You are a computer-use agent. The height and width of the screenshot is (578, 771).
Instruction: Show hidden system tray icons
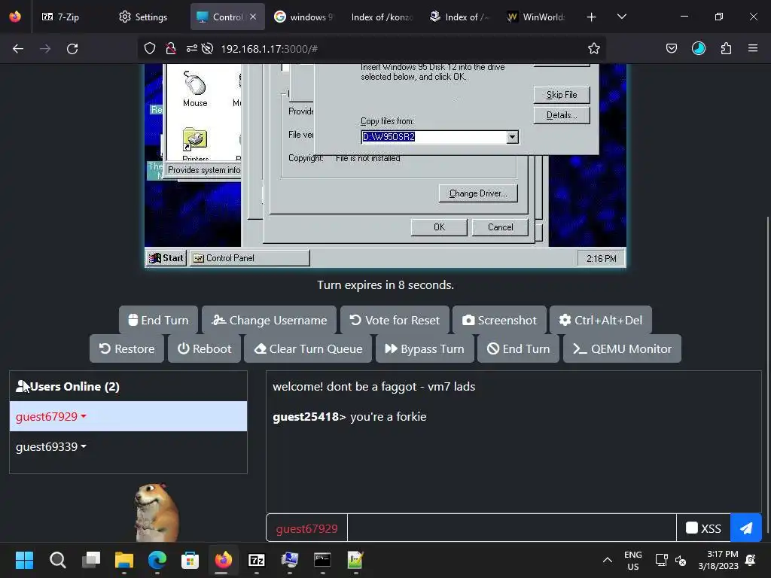pyautogui.click(x=608, y=560)
